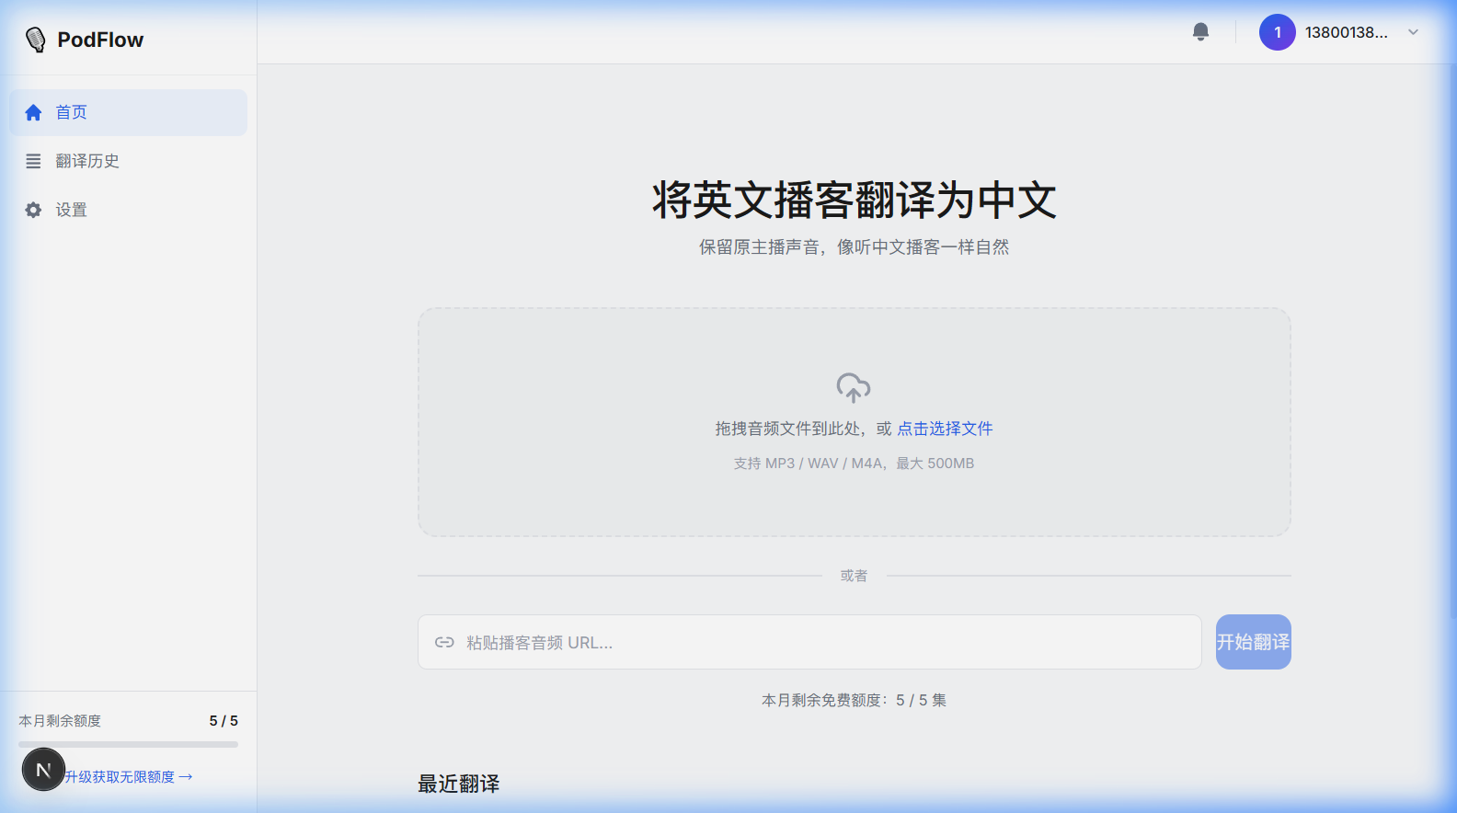Click the purple user avatar circle
Screen dimensions: 1457x813
[1277, 32]
